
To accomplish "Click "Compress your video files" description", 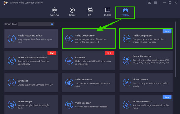I will (91, 41).
